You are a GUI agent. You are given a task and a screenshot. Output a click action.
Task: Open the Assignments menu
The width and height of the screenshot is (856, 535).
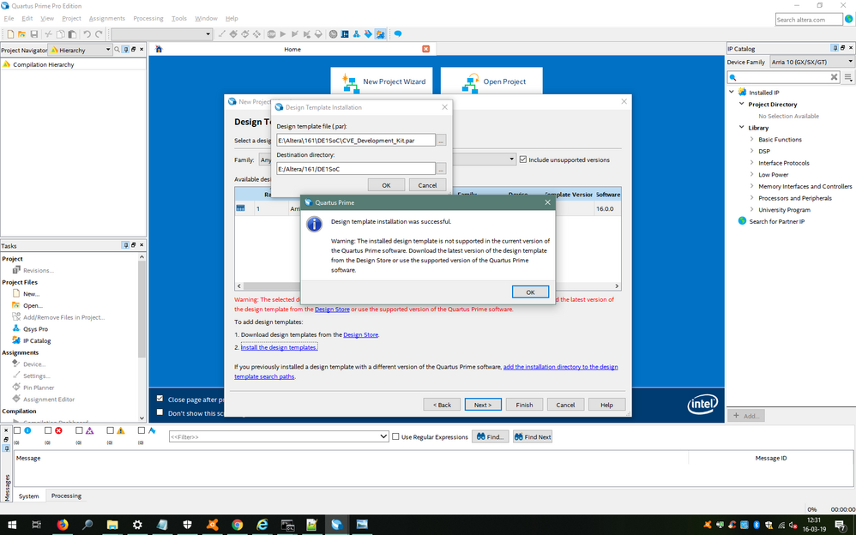pos(107,18)
